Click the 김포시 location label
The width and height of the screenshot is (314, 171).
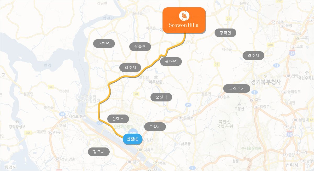(x=99, y=152)
